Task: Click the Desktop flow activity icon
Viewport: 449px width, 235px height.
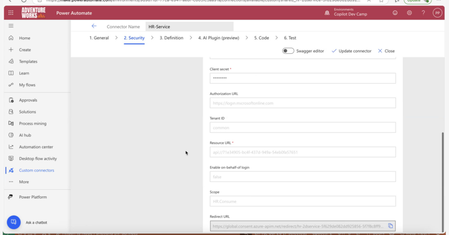Action: 11,158
